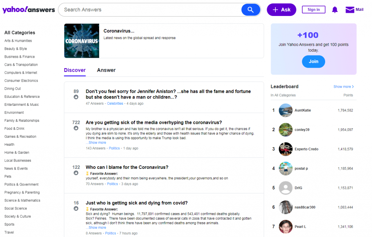Click the Sign in button
The height and width of the screenshot is (237, 372).
[314, 10]
